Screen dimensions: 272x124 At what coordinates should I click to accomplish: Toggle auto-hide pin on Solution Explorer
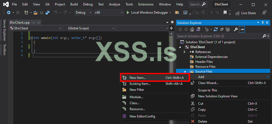(263, 23)
